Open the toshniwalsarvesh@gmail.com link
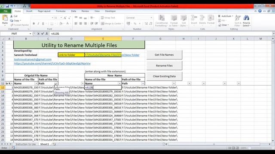The image size is (275, 154). tap(33, 59)
